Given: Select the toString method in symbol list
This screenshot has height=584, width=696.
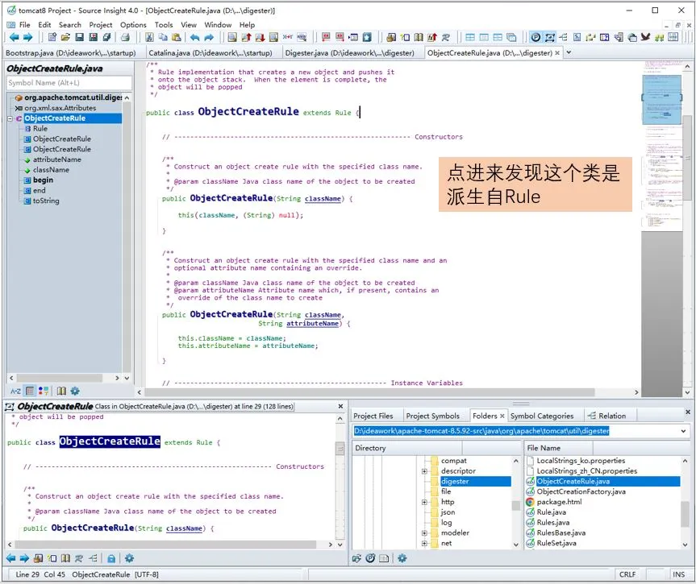Looking at the screenshot, I should [46, 201].
